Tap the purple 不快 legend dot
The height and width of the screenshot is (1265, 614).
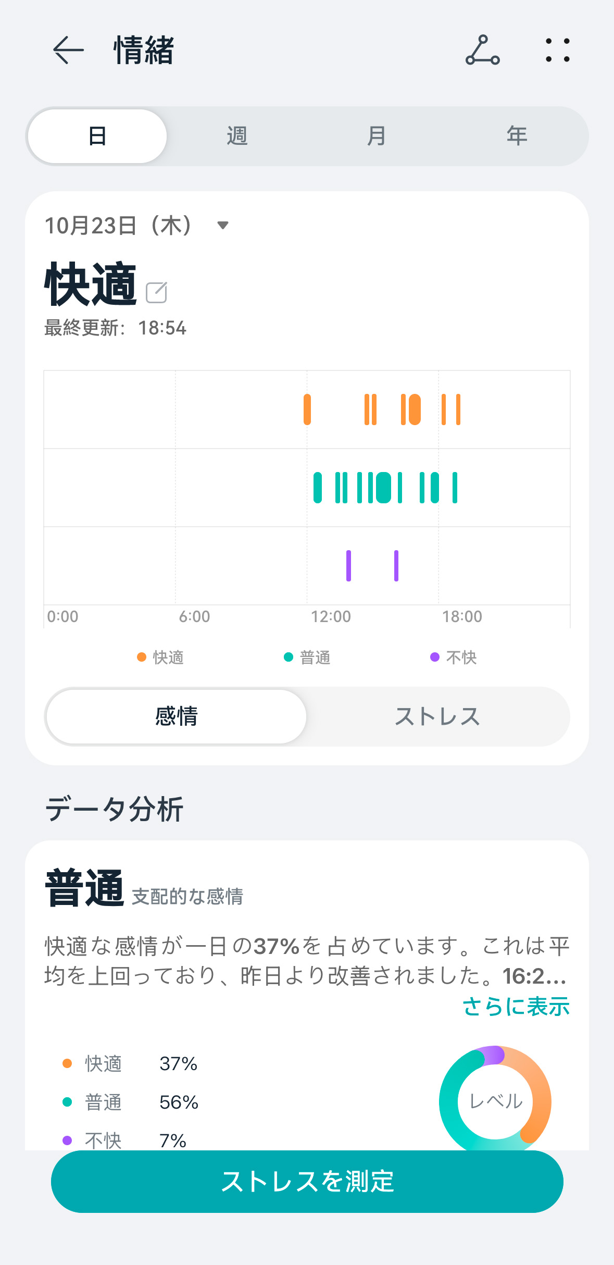(x=435, y=657)
